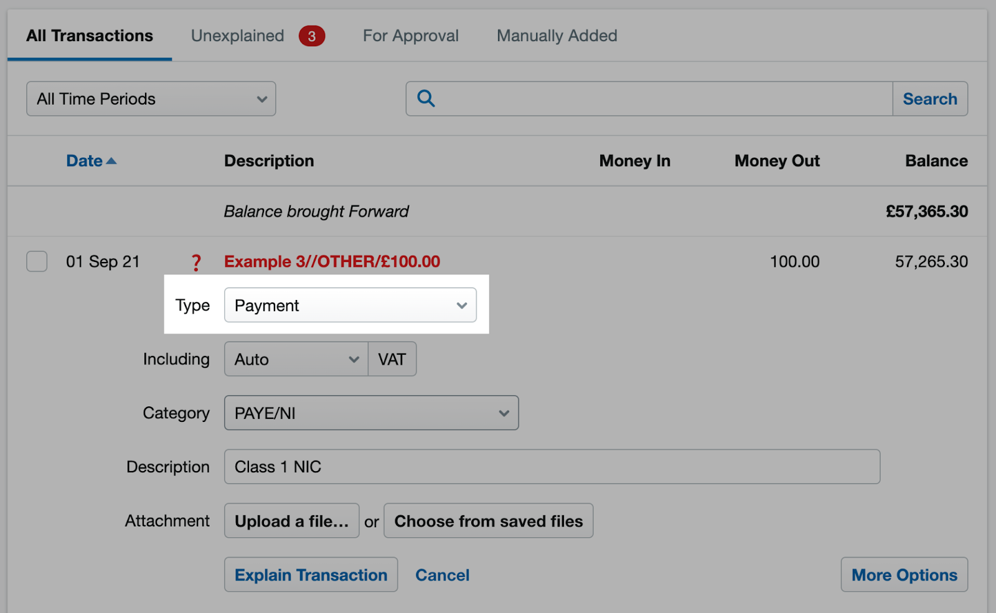Open the For Approval tab
This screenshot has width=996, height=613.
411,36
